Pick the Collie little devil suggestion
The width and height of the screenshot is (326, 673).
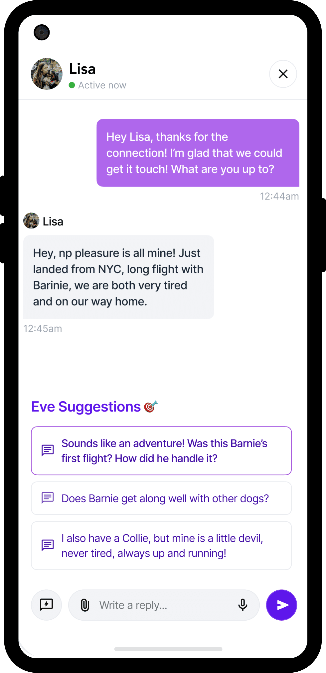tap(161, 546)
